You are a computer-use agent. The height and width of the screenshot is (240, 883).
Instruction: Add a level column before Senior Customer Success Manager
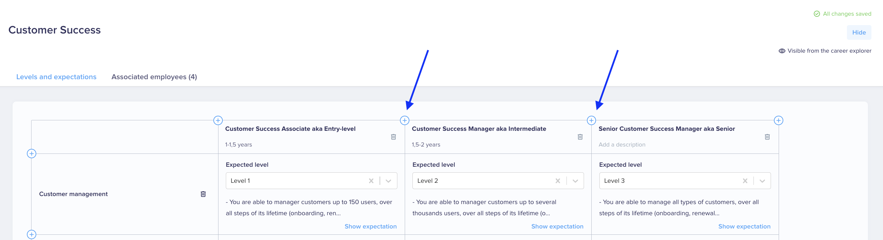pyautogui.click(x=591, y=120)
